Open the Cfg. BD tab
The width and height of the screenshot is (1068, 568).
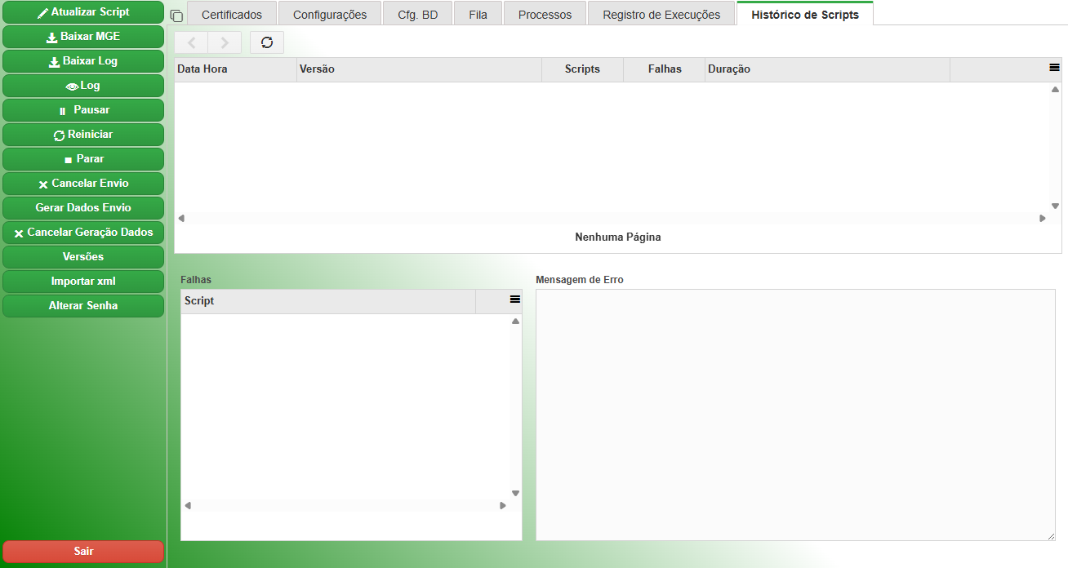coord(418,14)
